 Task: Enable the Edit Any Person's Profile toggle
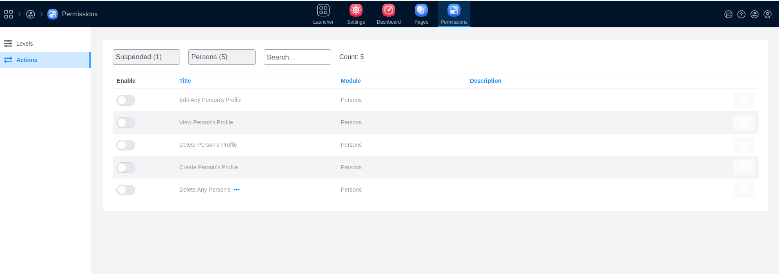pos(126,100)
